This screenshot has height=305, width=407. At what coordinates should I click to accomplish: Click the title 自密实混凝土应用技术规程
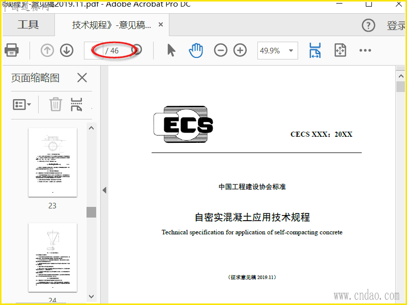point(252,218)
